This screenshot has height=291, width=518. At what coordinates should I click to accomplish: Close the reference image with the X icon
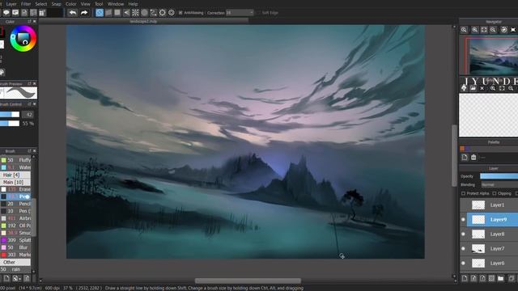482,88
